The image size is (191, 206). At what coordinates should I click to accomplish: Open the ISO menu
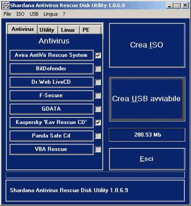tap(21, 14)
